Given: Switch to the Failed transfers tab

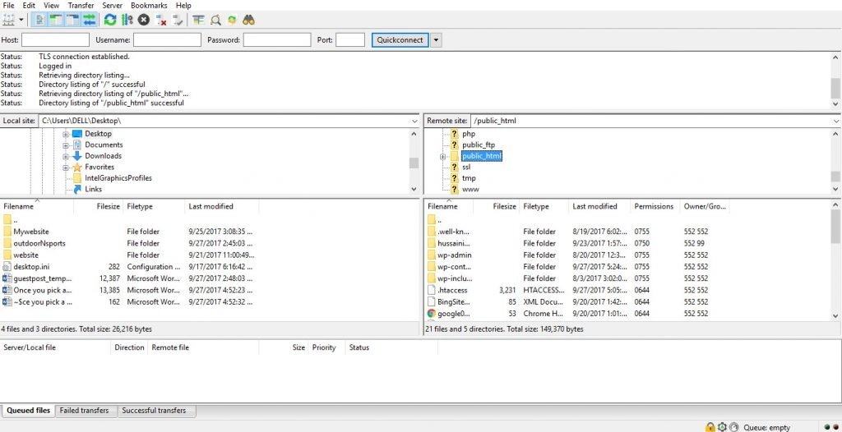Looking at the screenshot, I should pyautogui.click(x=86, y=411).
